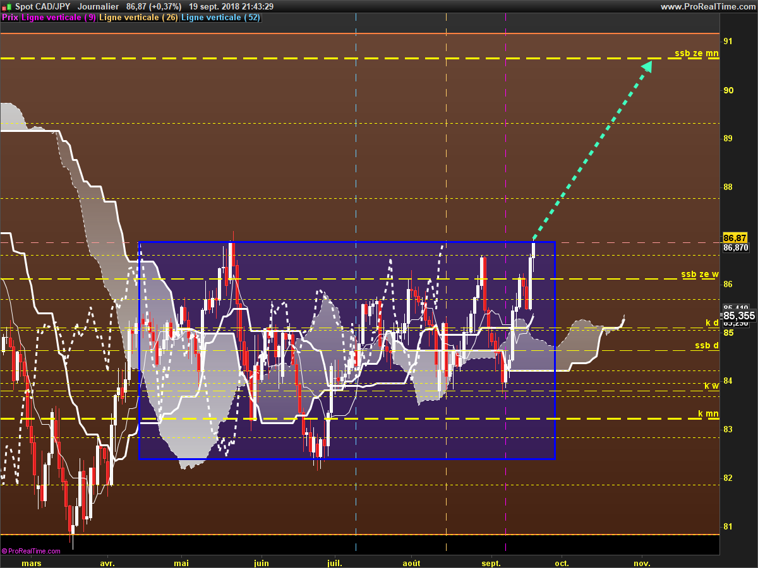The width and height of the screenshot is (758, 568).
Task: Click the ssb ze mn line label
Action: [697, 54]
